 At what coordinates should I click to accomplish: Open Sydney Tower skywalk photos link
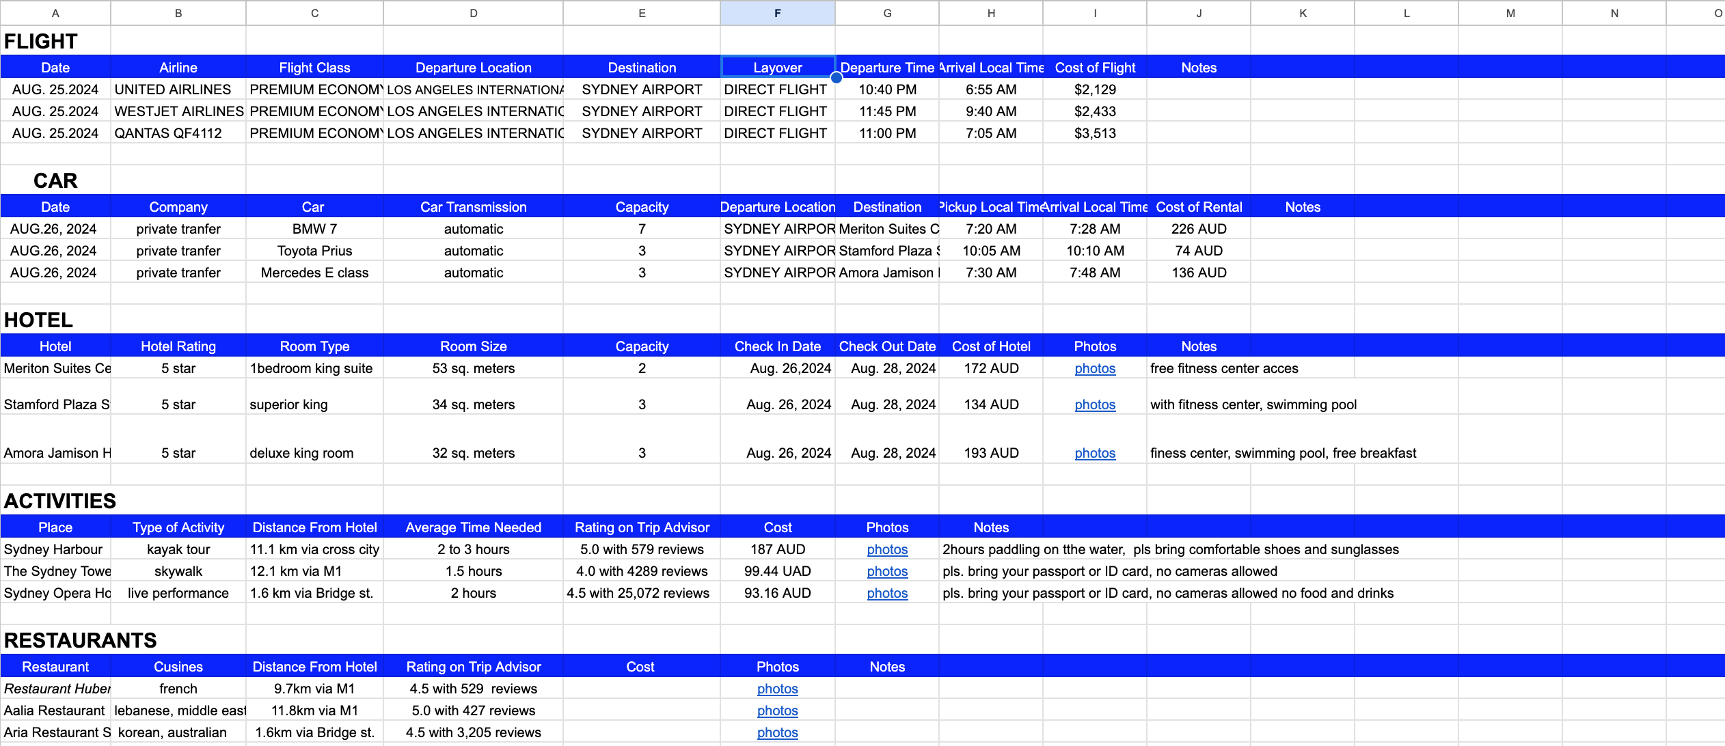point(887,571)
